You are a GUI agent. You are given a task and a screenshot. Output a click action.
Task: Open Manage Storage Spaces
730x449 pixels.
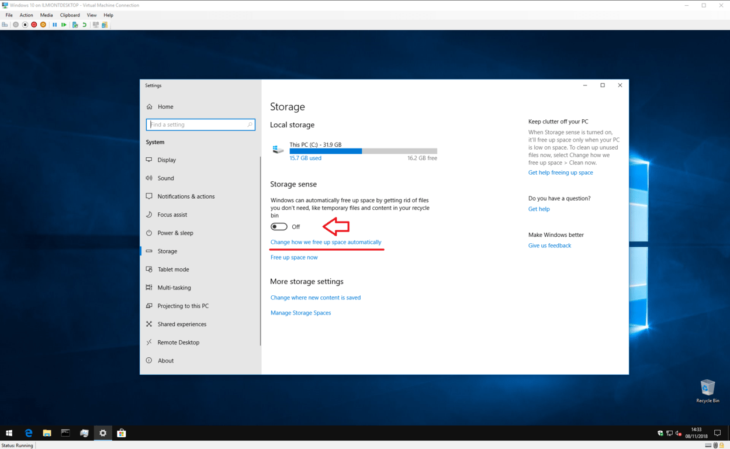300,312
